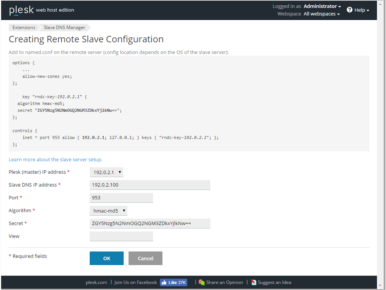Viewport: 386px width, 290px height.
Task: Select the Slave DNS Manager breadcrumb
Action: [x=64, y=27]
